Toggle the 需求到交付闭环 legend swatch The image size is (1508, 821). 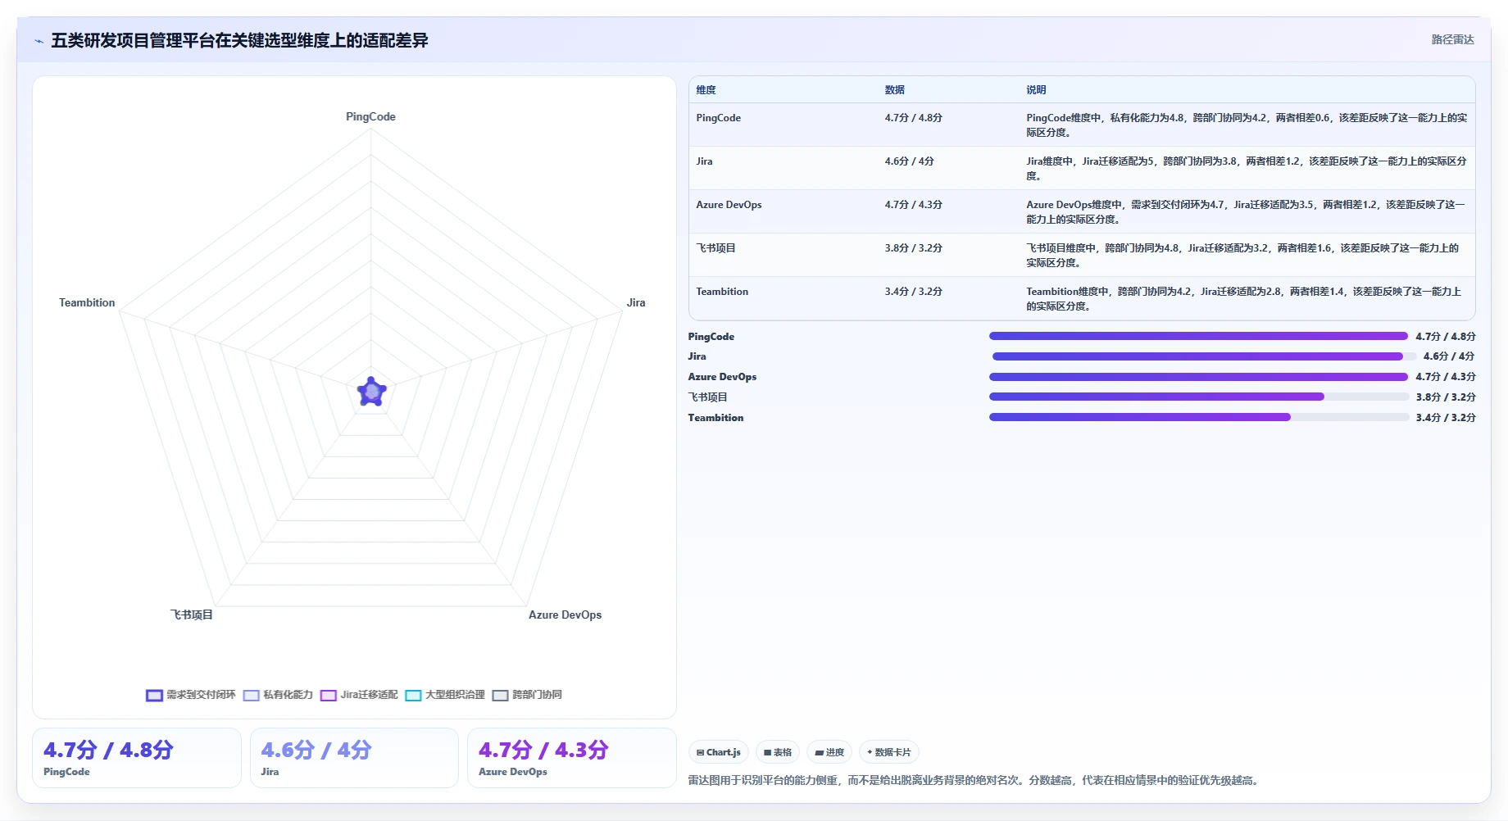(x=154, y=695)
